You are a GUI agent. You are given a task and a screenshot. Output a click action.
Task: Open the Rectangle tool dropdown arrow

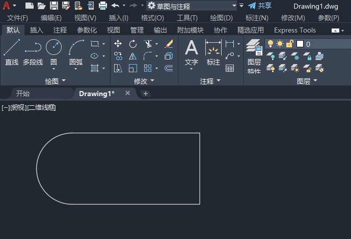click(x=103, y=44)
